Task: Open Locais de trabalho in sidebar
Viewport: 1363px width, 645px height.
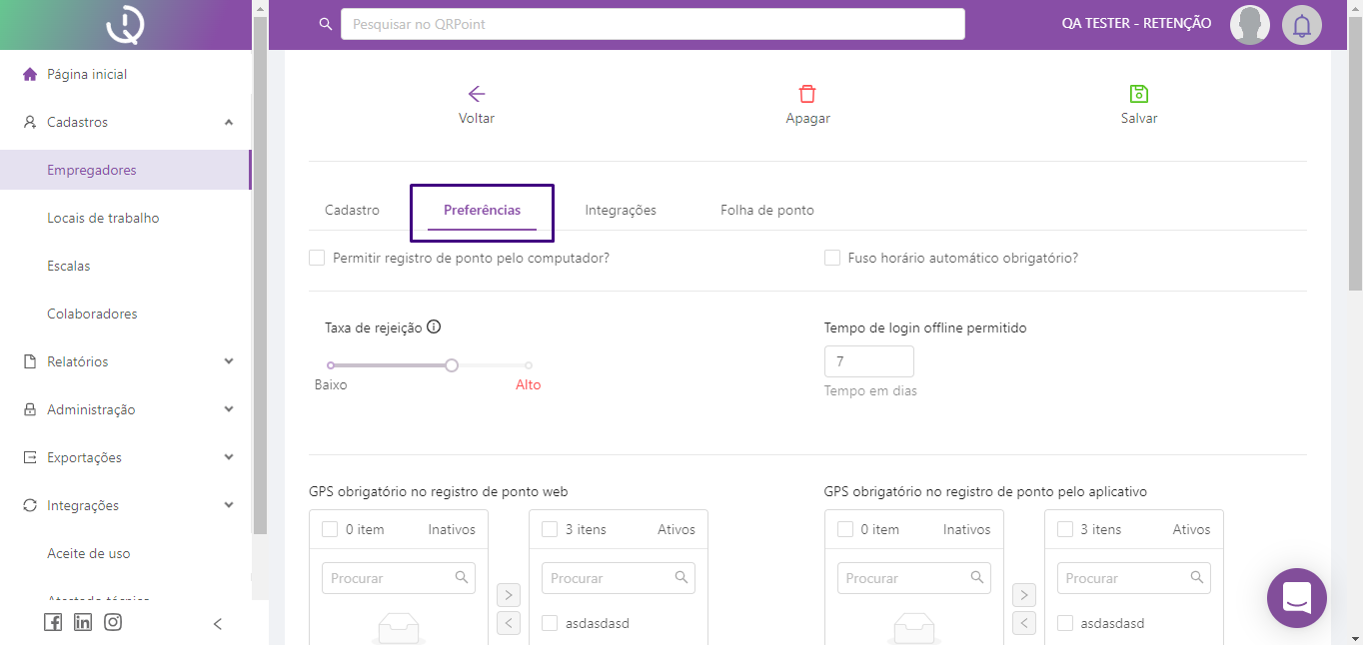Action: point(103,218)
